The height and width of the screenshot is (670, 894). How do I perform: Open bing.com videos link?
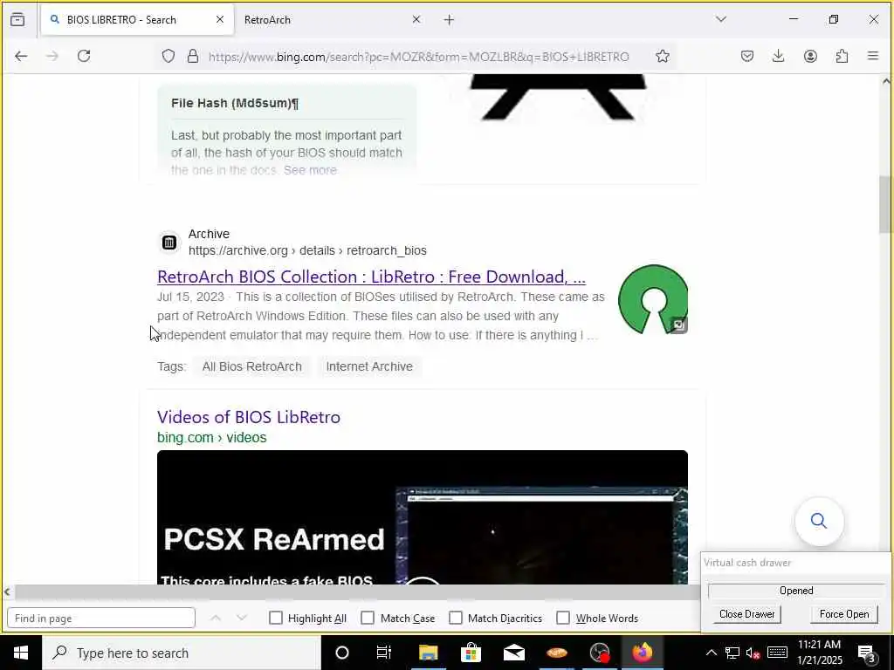click(211, 438)
